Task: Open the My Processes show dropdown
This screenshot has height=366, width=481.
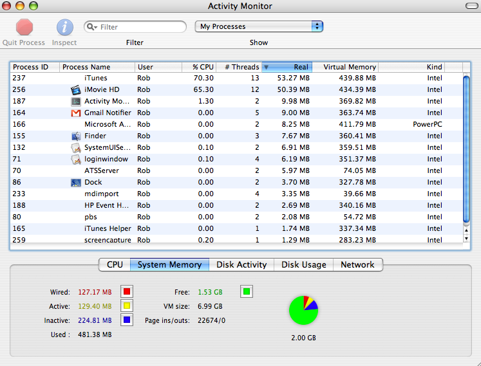Action: [259, 26]
